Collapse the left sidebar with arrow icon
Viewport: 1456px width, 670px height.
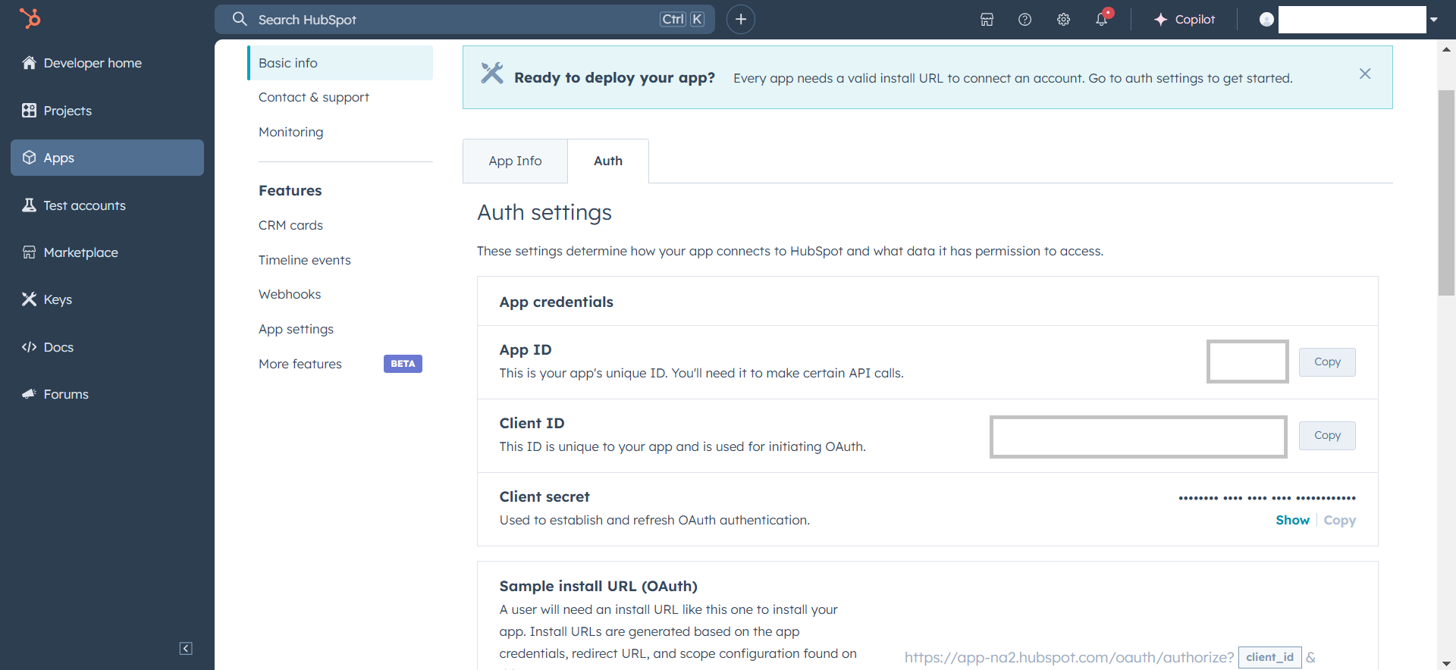[186, 648]
